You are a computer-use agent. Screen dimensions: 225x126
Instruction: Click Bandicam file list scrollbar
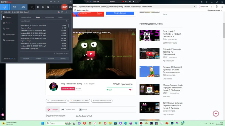point(68,26)
